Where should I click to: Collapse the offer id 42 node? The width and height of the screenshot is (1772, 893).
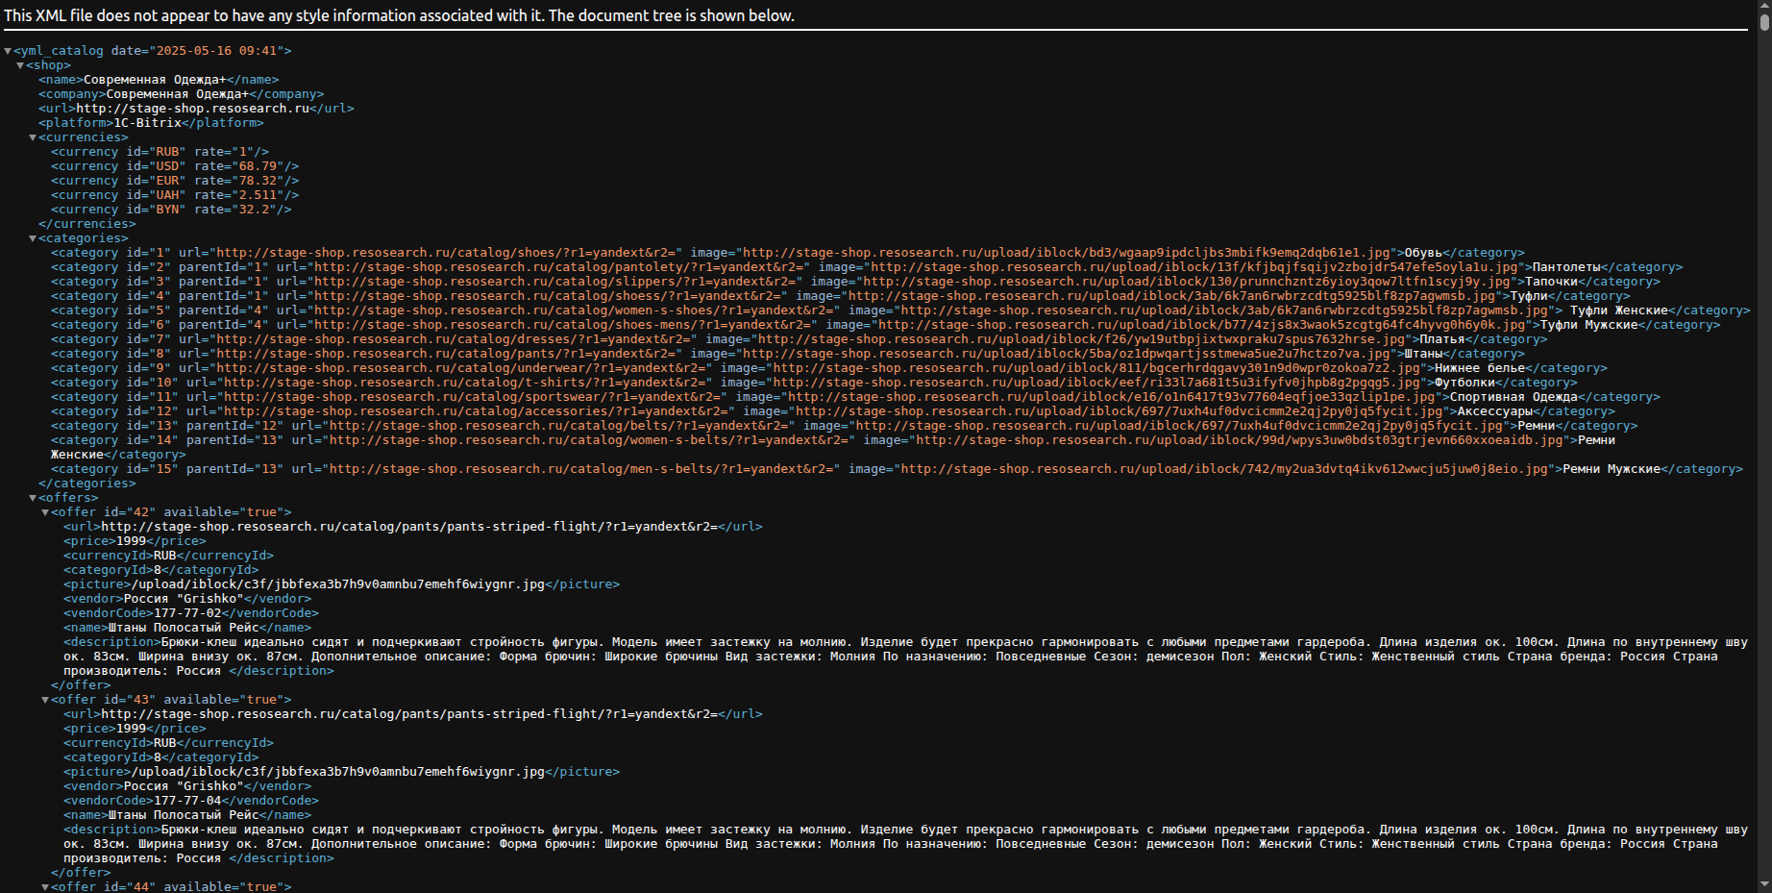45,512
